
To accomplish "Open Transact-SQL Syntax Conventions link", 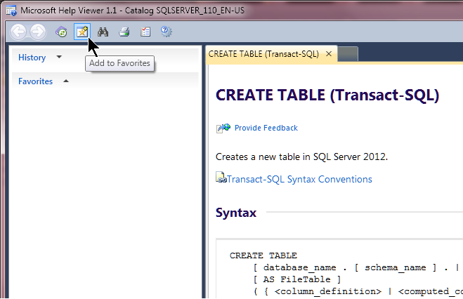I will (x=299, y=179).
